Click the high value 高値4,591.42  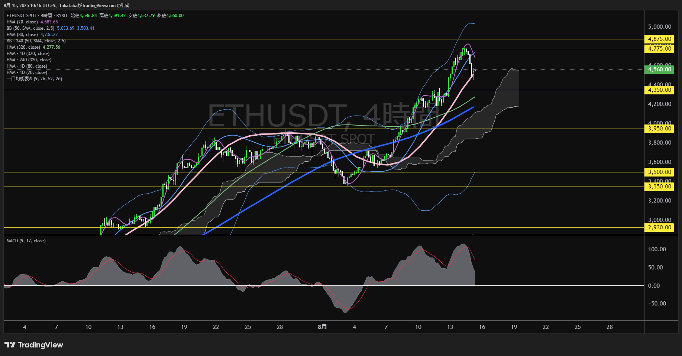113,16
